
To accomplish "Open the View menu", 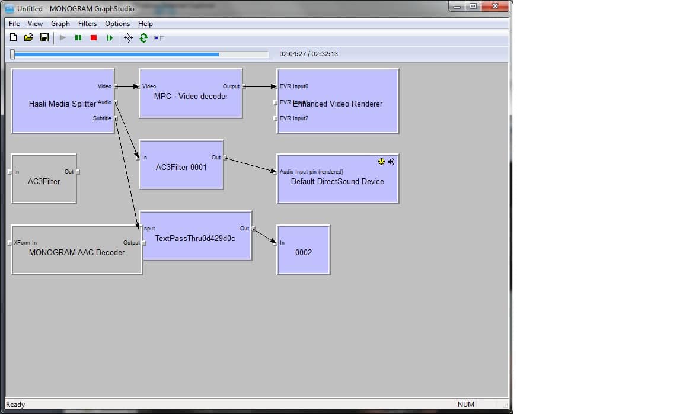I will coord(36,24).
